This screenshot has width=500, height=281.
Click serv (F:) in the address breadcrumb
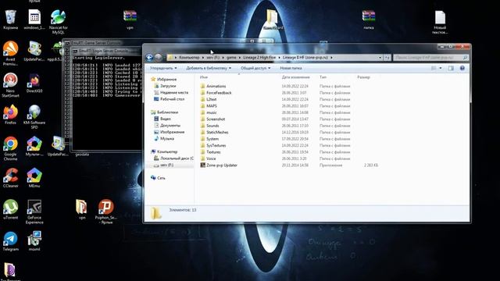212,58
